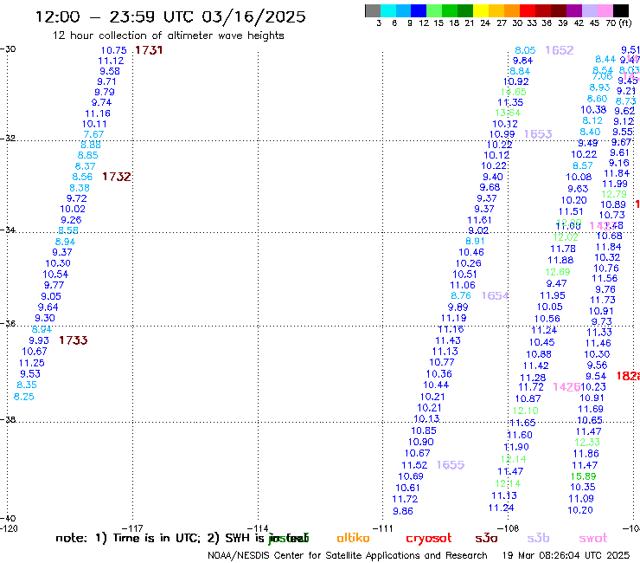
Task: Select the -114 longitude axis label
Action: (258, 528)
